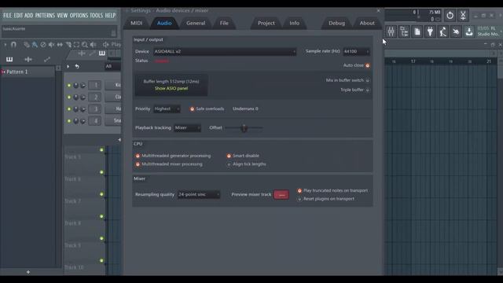Adjust channel 4 pan knob
Image resolution: width=503 pixels, height=283 pixels.
click(75, 121)
